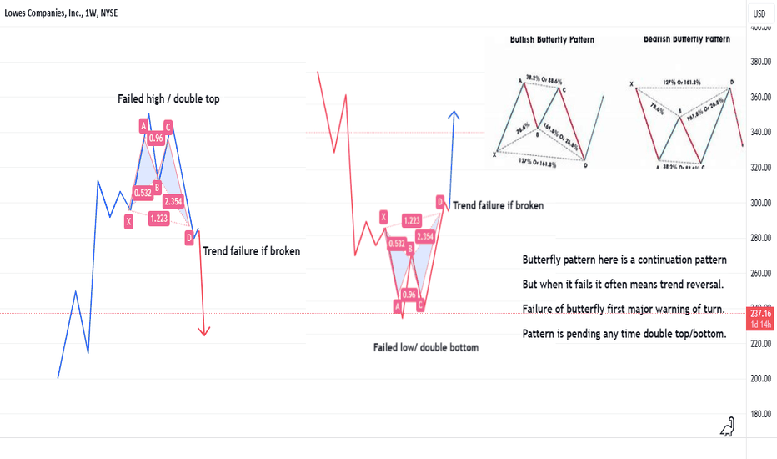Click point A marker on blue pattern
The width and height of the screenshot is (777, 459).
pos(143,126)
